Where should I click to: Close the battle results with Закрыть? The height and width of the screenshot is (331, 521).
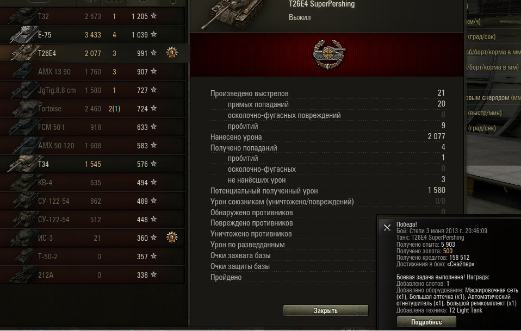(326, 310)
